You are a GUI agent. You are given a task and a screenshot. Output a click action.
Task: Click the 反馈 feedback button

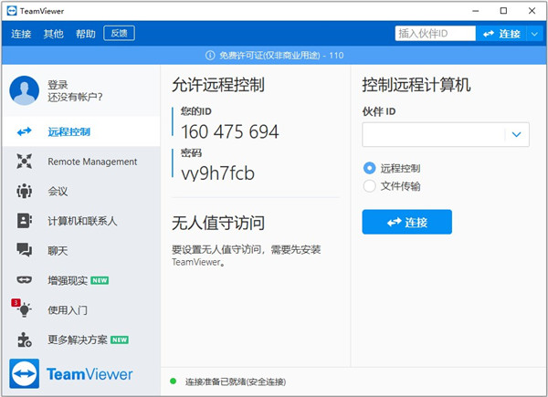click(x=119, y=33)
